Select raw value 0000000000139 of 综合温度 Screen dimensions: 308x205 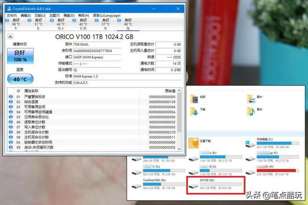pyautogui.click(x=162, y=102)
